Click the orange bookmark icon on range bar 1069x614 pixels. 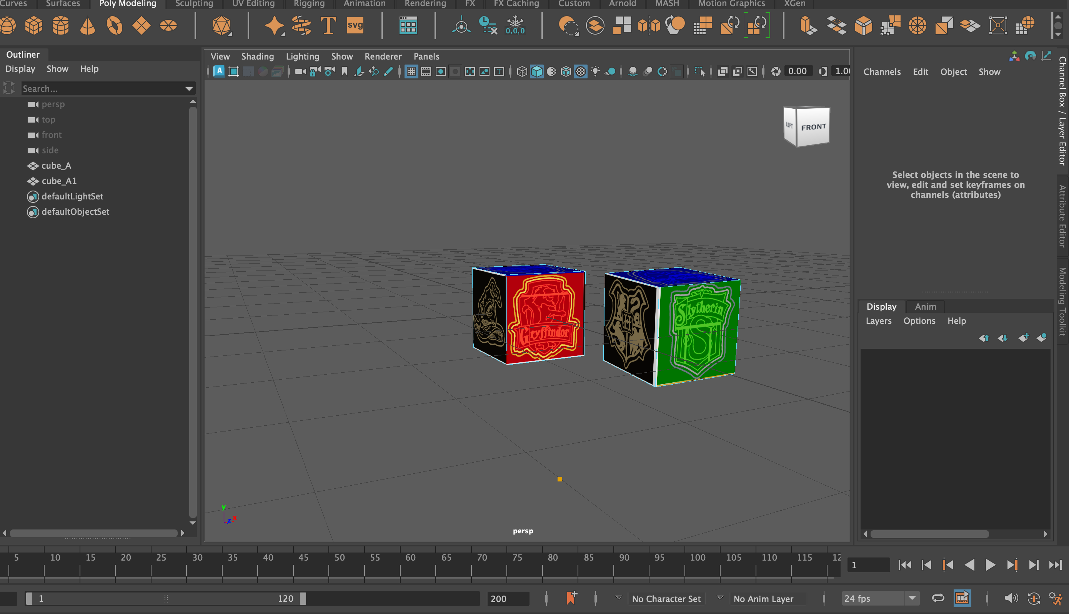coord(572,597)
